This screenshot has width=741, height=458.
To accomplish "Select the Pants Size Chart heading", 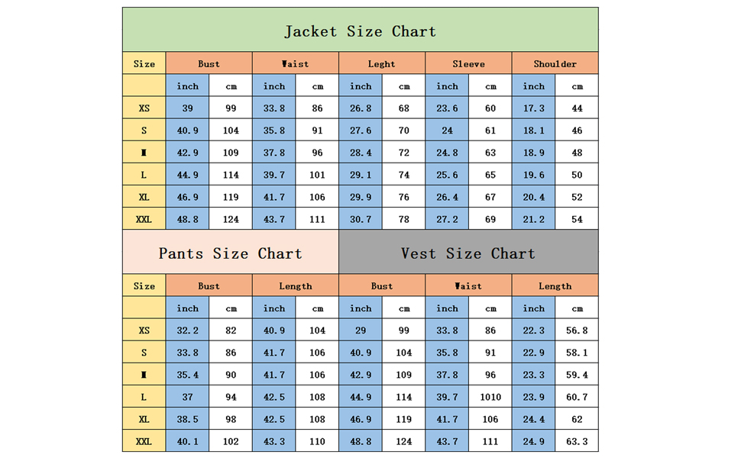I will pos(231,252).
